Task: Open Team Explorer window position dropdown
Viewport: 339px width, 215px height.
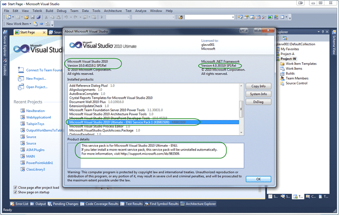Action: pos(319,32)
